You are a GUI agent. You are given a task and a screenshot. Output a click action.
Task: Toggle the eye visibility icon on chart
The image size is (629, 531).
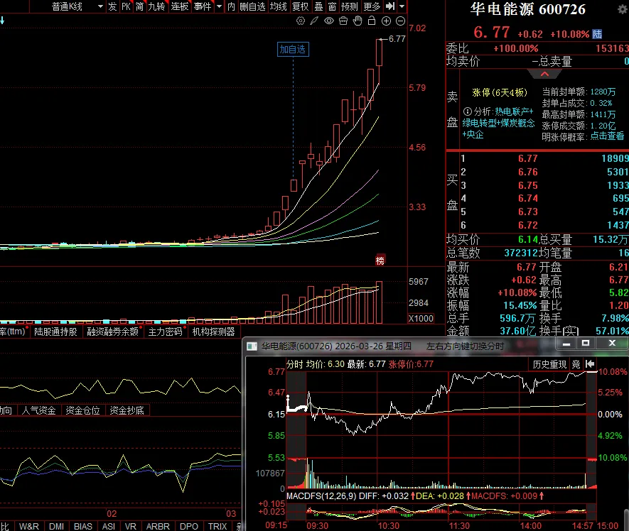coord(329,21)
